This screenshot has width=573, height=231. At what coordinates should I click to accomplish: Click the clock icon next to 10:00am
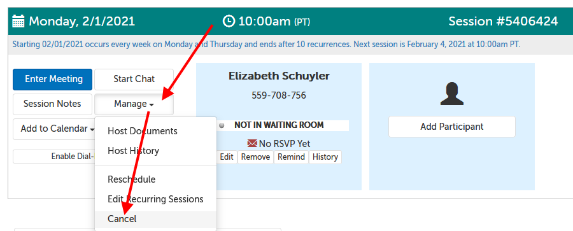point(229,21)
